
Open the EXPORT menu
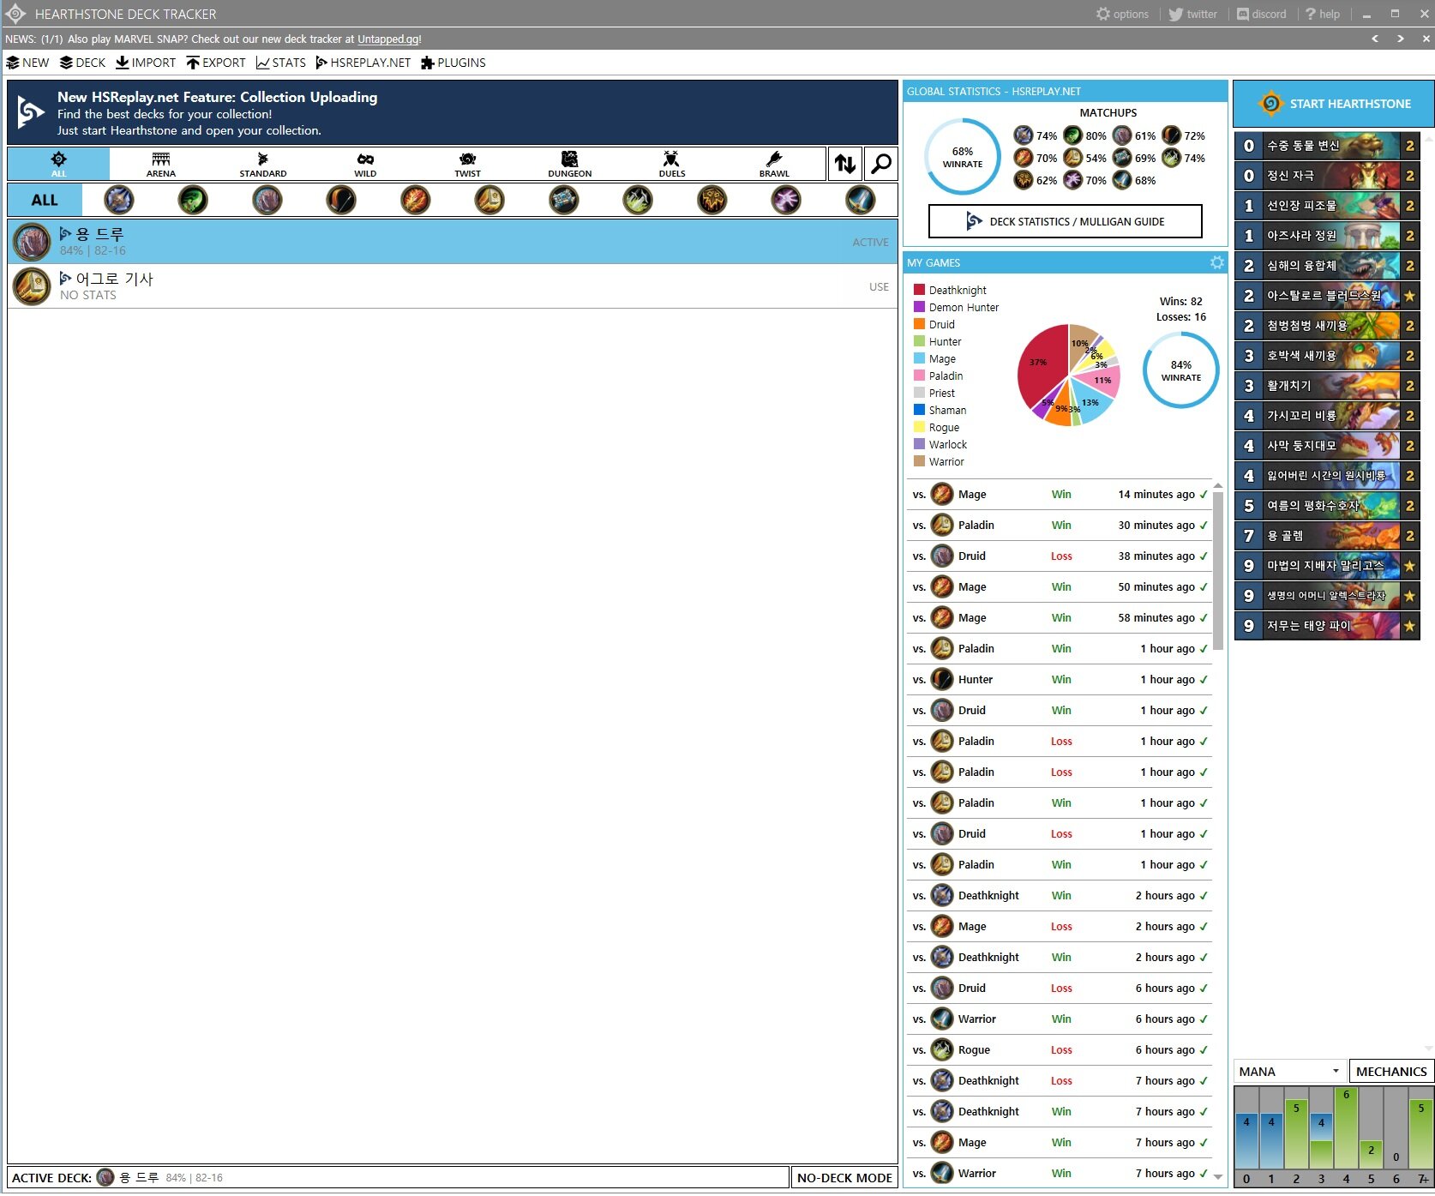pos(216,63)
